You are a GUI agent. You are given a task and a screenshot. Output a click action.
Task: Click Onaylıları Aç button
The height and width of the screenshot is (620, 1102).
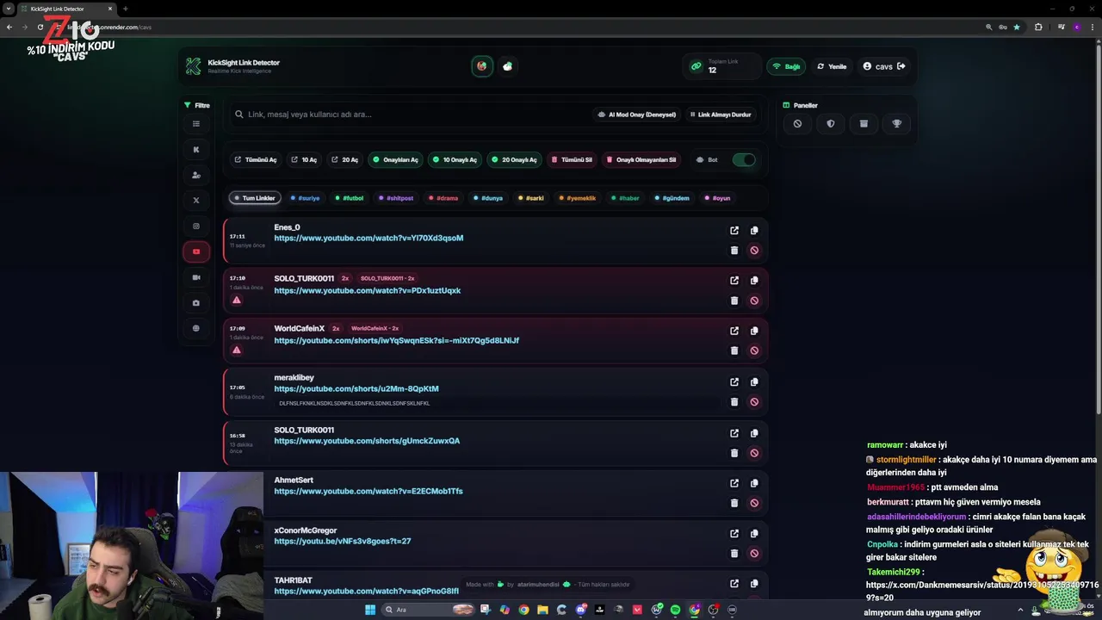(395, 160)
